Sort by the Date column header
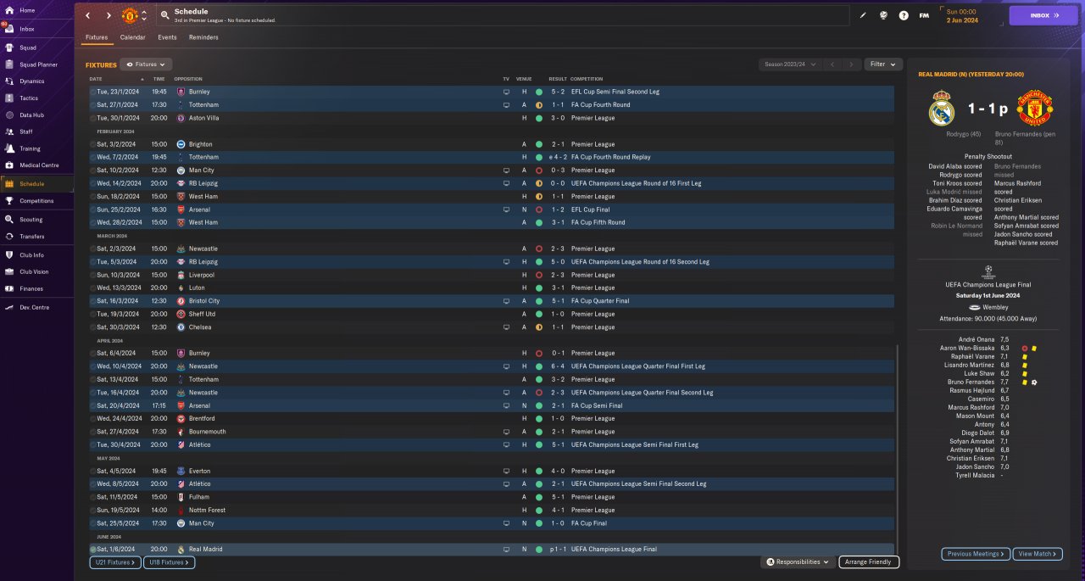This screenshot has width=1085, height=581. coord(96,79)
